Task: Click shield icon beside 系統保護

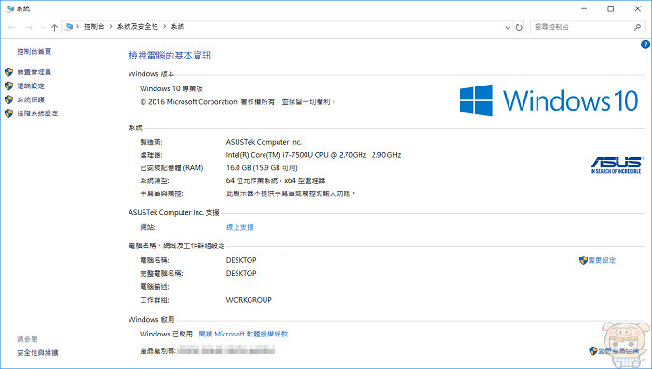Action: tap(8, 99)
